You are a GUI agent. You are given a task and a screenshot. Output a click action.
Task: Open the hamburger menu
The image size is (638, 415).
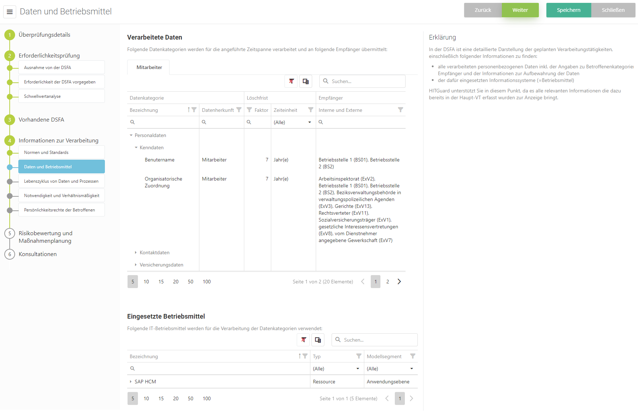(x=10, y=12)
